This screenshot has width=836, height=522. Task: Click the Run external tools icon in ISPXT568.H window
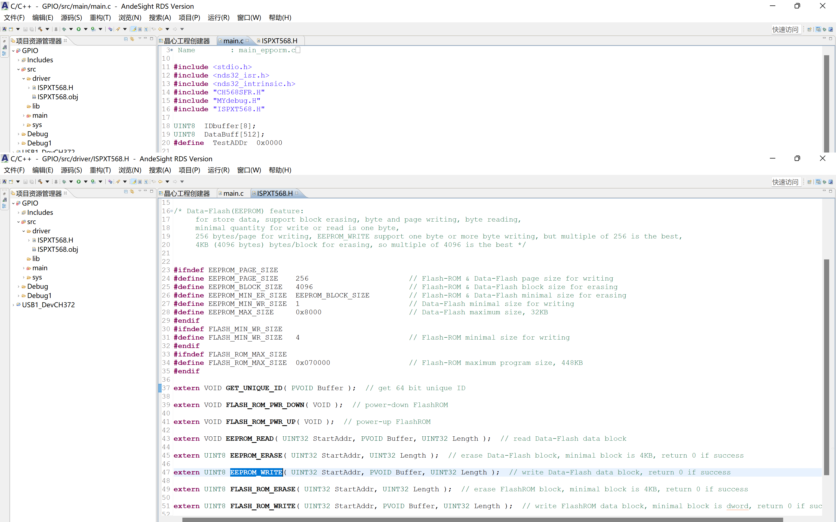pos(93,182)
